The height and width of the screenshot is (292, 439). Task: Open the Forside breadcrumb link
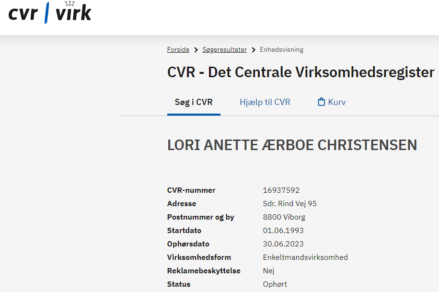coord(178,49)
